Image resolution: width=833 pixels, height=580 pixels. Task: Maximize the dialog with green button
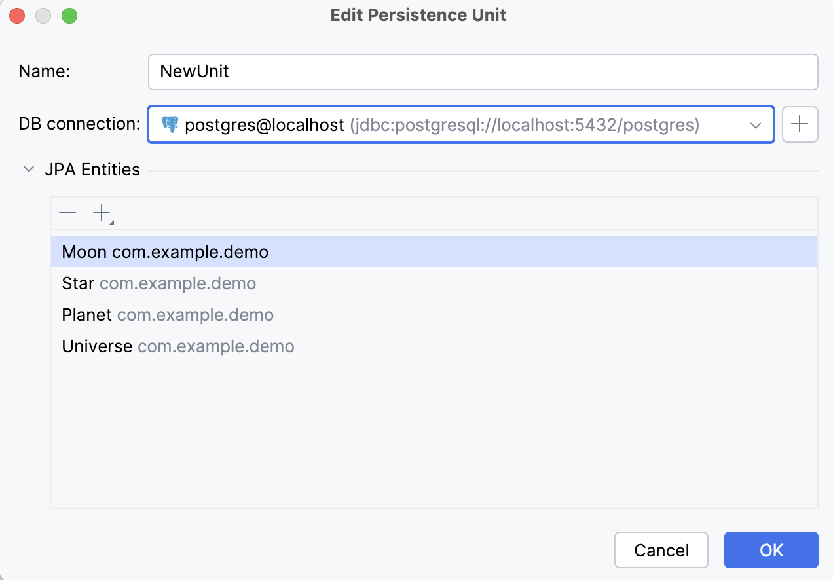click(x=69, y=16)
